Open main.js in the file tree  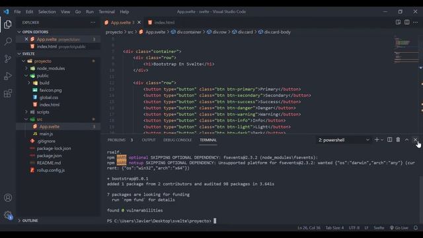pos(46,134)
